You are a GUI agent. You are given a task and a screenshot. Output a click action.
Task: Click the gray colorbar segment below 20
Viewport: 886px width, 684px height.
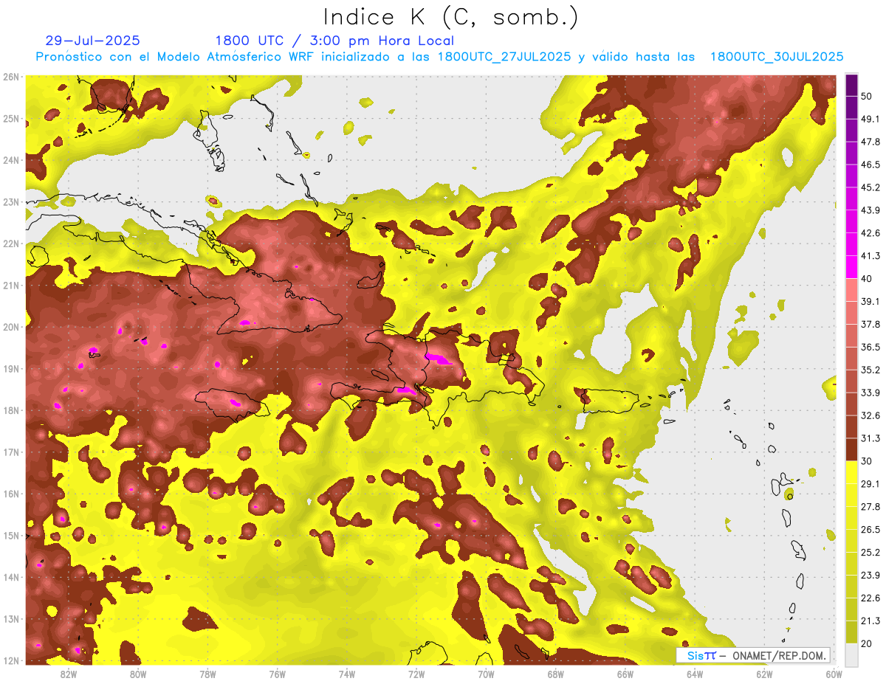point(851,654)
